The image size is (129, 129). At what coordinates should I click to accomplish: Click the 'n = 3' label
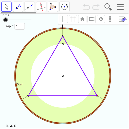point(6,15)
